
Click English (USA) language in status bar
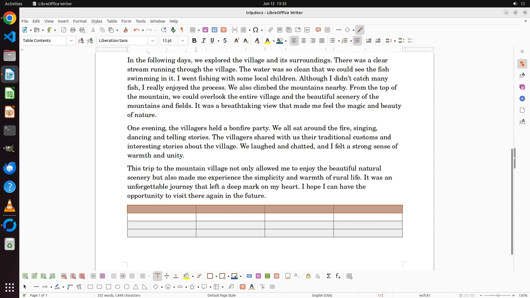coord(322,295)
